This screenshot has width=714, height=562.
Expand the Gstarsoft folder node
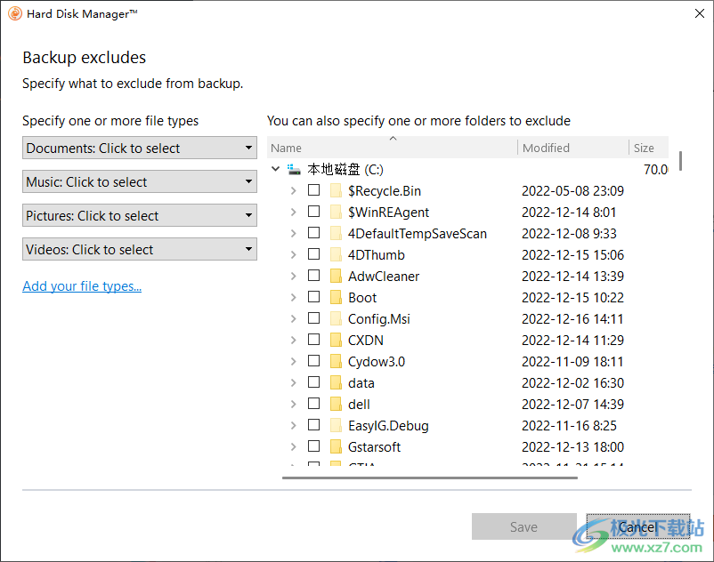point(293,447)
